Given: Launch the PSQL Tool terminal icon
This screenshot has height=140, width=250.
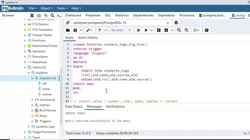Looking at the screenshot, I should point(59,16).
